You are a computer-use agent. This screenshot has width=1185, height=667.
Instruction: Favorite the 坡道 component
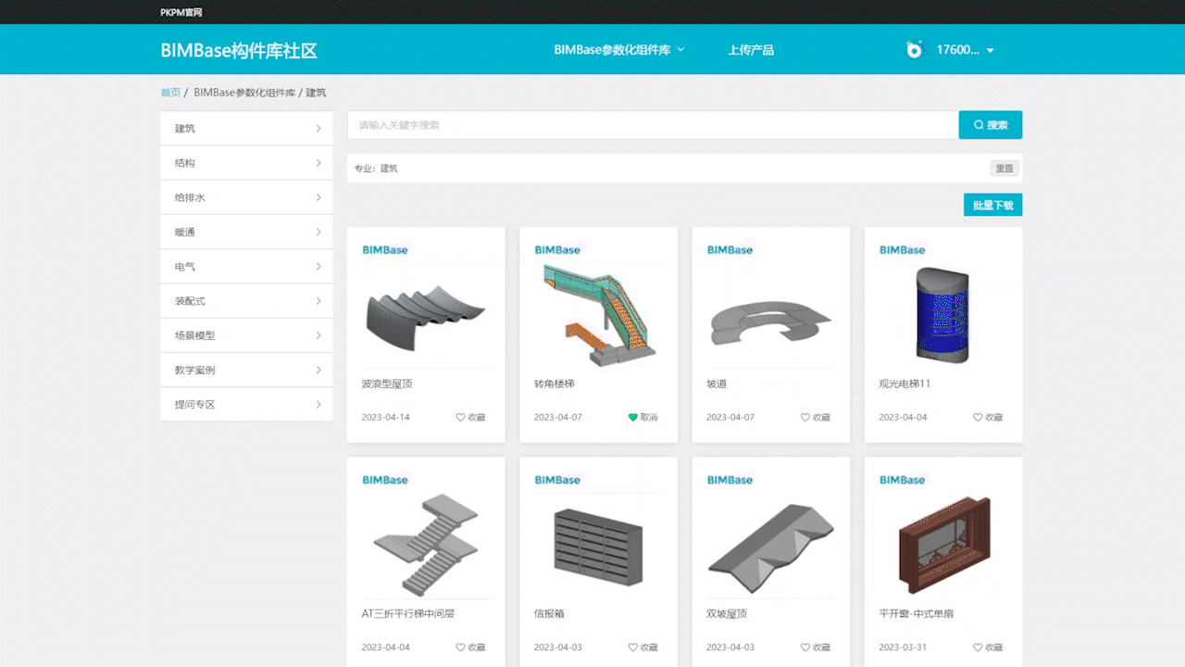tap(815, 418)
